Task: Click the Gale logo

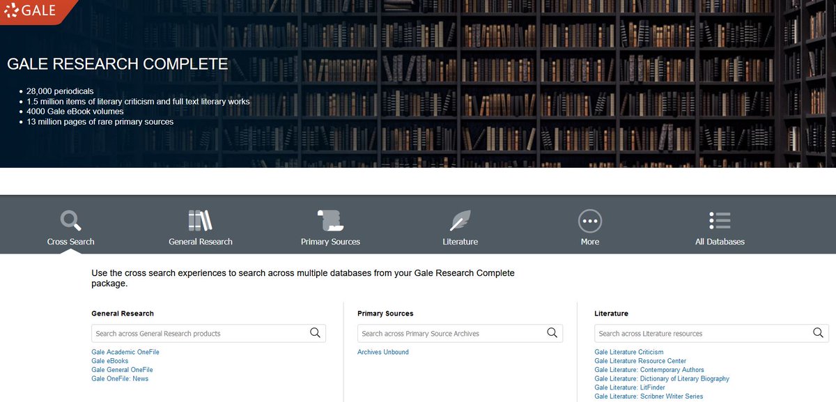Action: click(x=29, y=11)
